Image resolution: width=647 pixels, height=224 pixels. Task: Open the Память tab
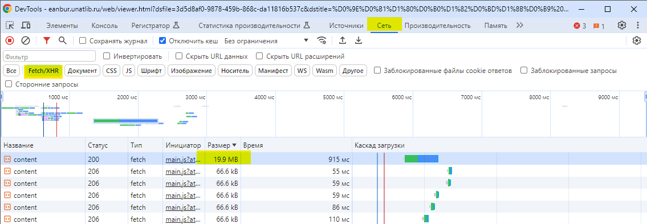point(495,26)
